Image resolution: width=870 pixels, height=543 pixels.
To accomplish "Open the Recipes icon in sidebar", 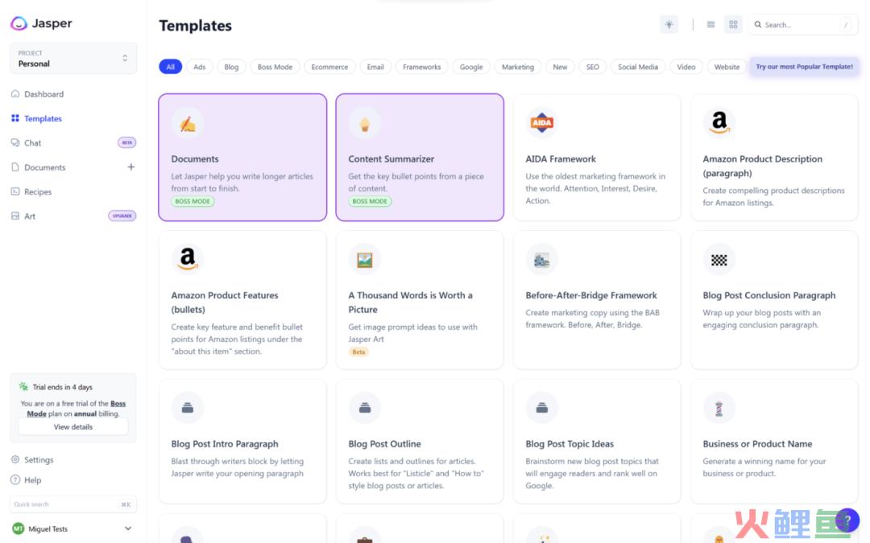I will click(15, 191).
